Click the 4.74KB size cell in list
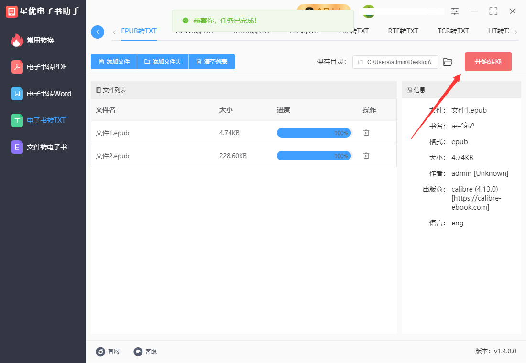Image resolution: width=526 pixels, height=363 pixels. point(230,133)
